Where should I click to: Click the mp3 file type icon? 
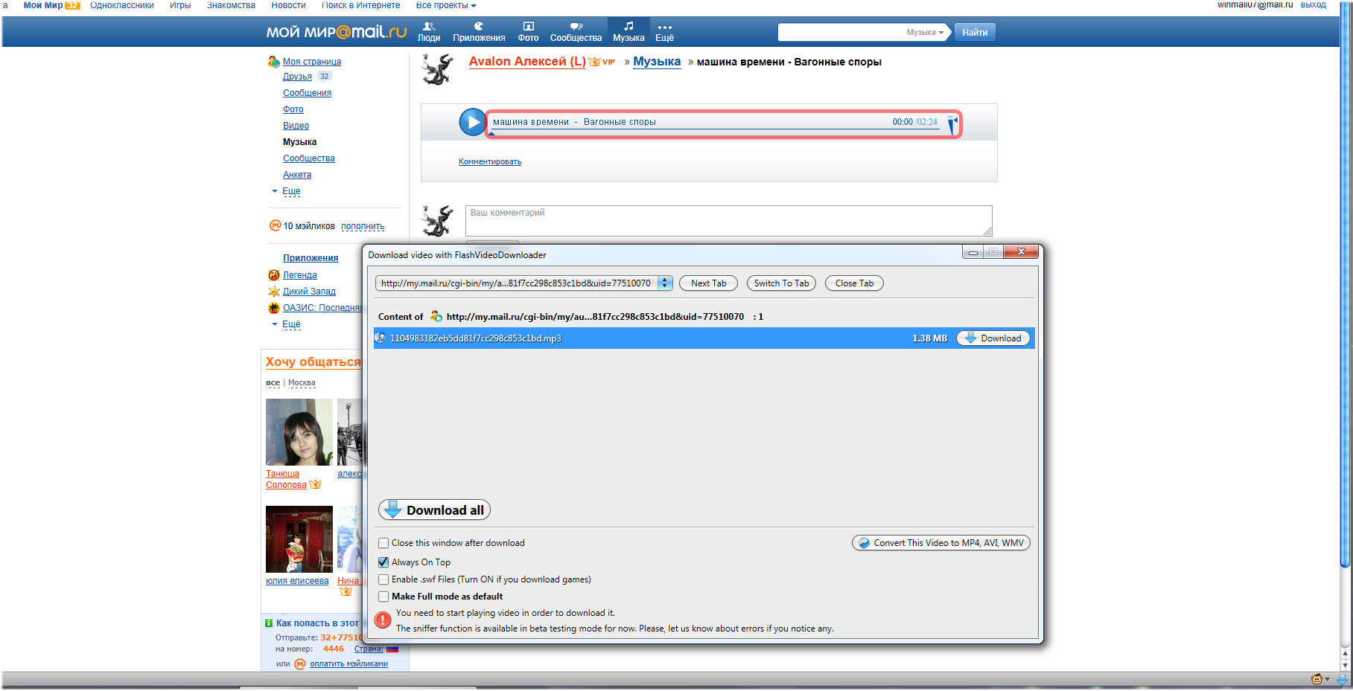[381, 338]
